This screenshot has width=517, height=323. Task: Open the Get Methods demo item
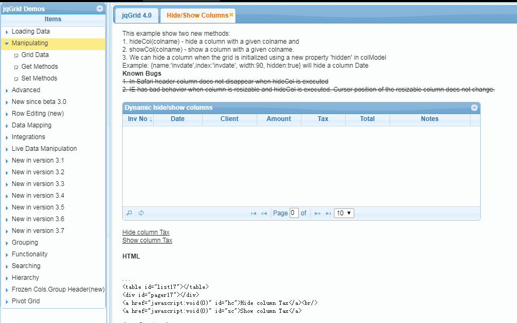[x=39, y=67]
